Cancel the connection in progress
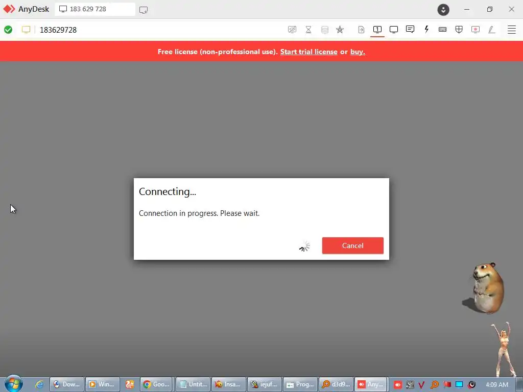 pos(352,246)
